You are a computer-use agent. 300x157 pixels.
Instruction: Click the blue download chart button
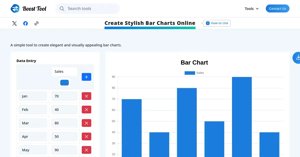click(297, 58)
